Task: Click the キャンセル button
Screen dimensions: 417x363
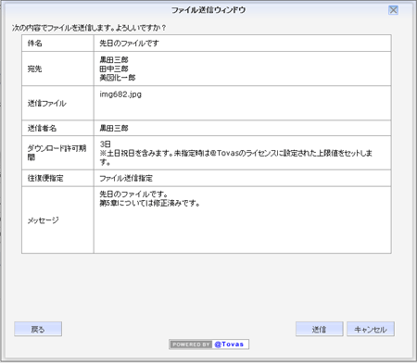Action: pyautogui.click(x=371, y=329)
